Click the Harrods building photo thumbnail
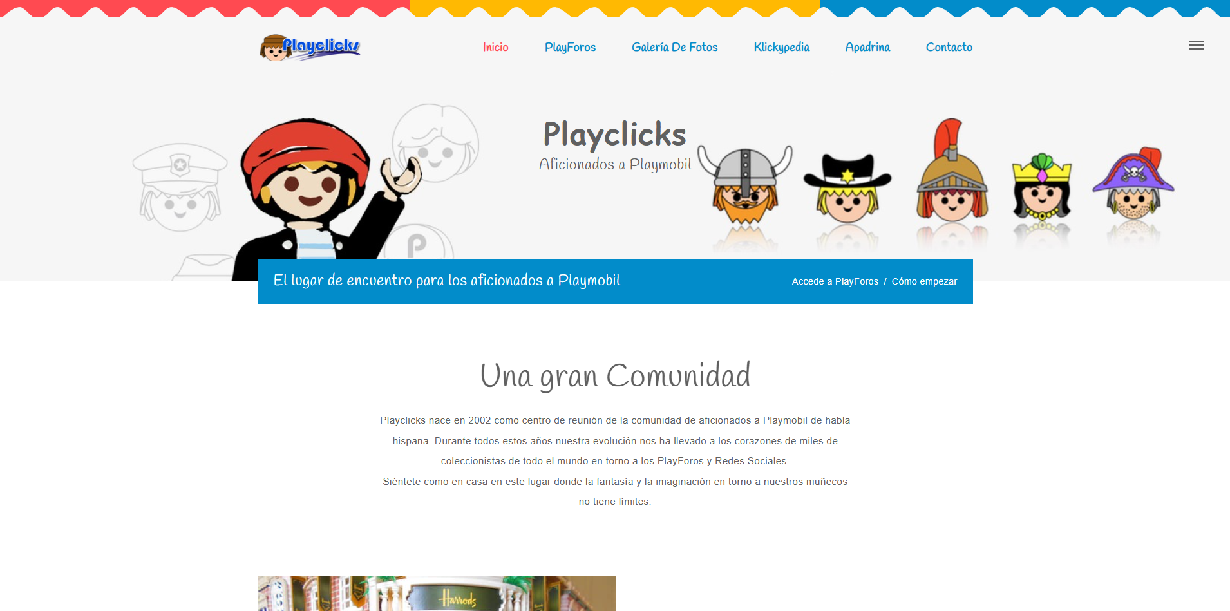 click(x=437, y=594)
